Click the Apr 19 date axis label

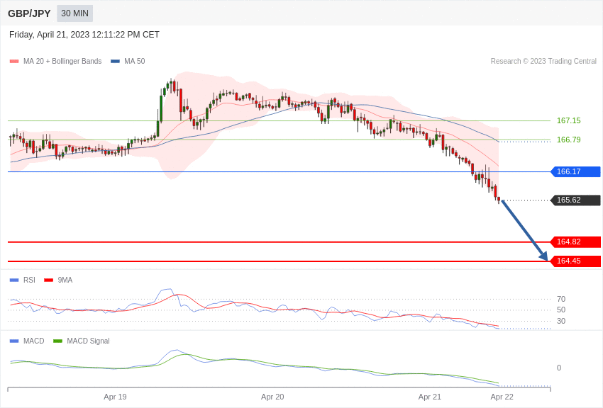pos(115,397)
